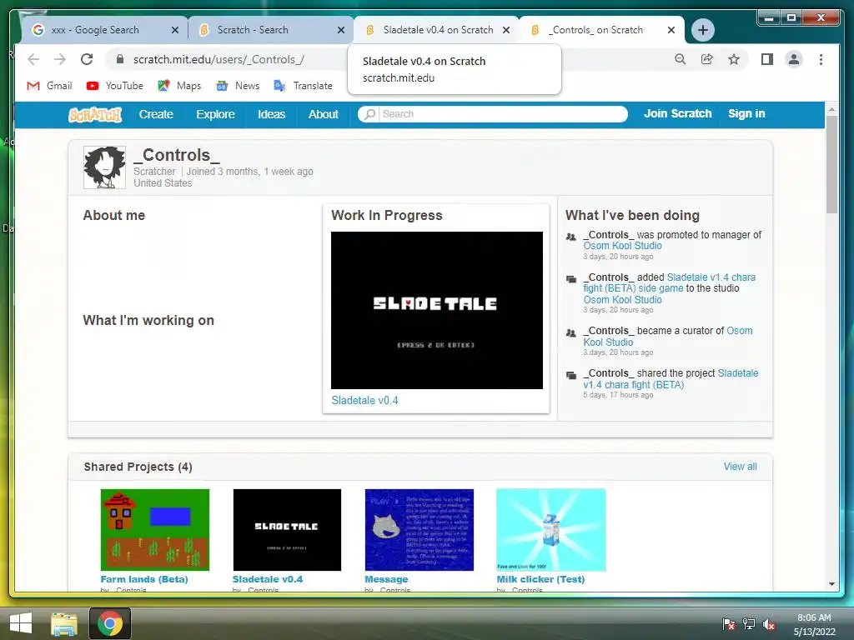Click the browser forward arrow

[x=60, y=59]
